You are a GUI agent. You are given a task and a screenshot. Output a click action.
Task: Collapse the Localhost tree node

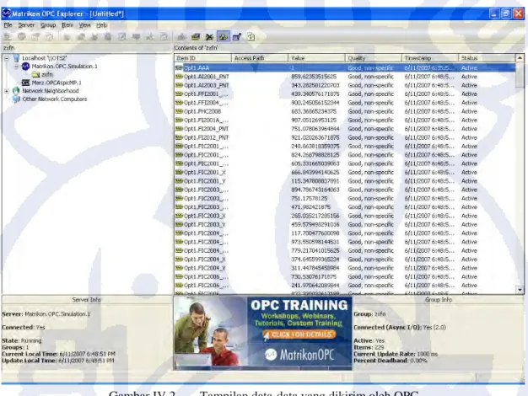click(x=7, y=58)
